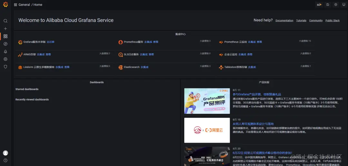Click 去集成 for Prometheus 云监控
348x166 pixels.
point(252,42)
